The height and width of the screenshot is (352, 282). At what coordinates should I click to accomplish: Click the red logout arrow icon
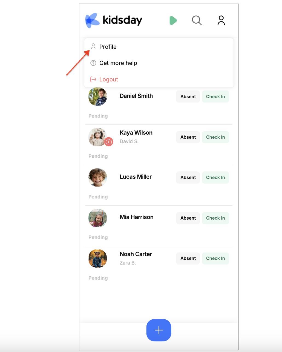[x=93, y=80]
